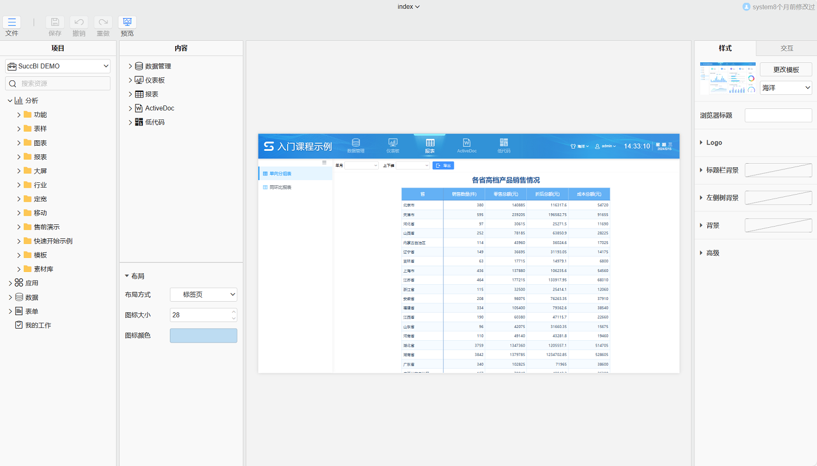
Task: Click the 重做 redo icon
Action: coord(103,23)
